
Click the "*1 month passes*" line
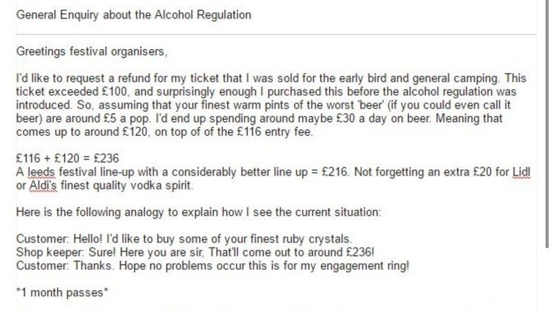61,292
